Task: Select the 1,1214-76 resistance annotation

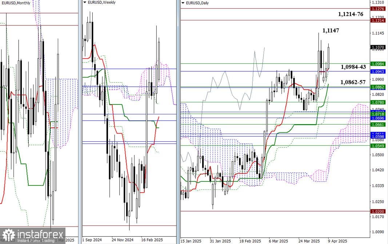Action: click(x=351, y=14)
